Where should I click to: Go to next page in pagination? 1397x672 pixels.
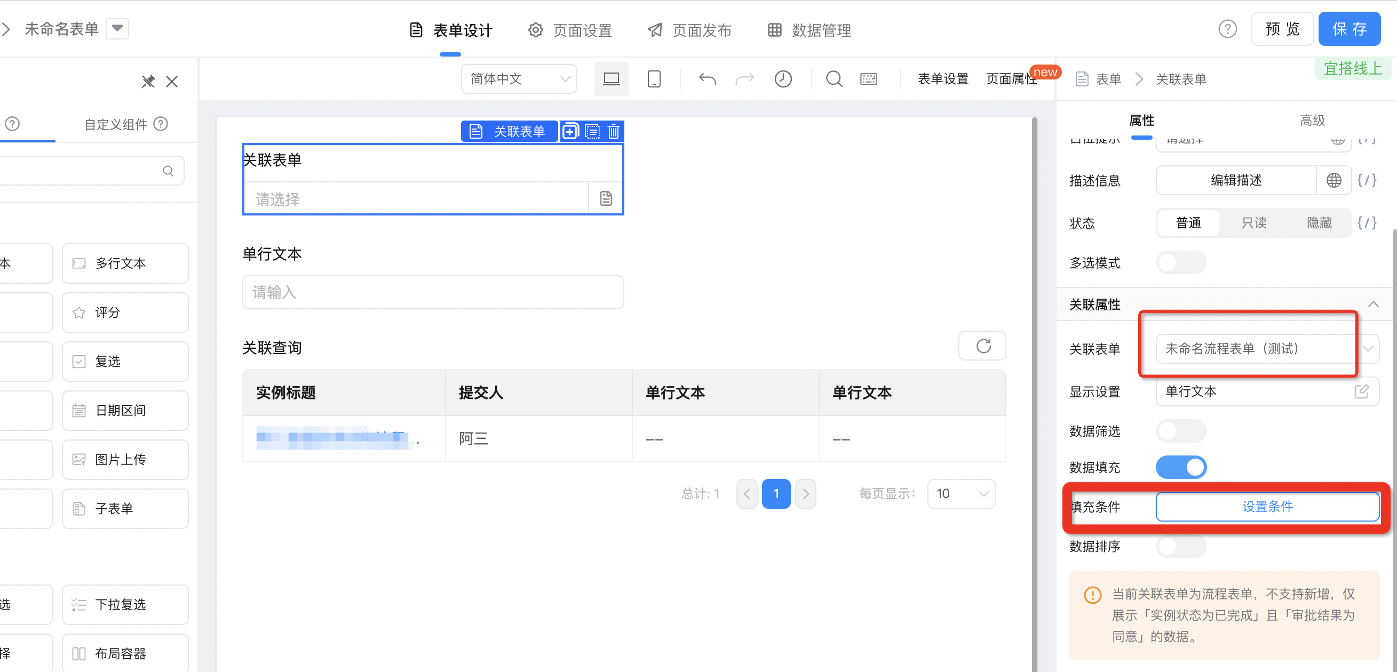[805, 494]
